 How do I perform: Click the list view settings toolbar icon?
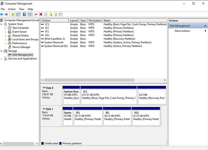[60, 14]
